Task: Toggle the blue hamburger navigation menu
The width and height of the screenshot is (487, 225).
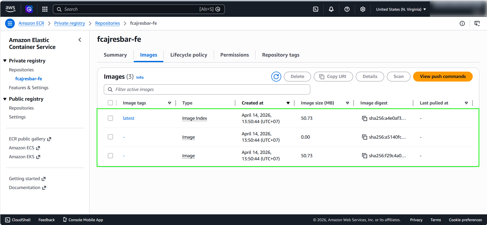Action: [x=10, y=23]
